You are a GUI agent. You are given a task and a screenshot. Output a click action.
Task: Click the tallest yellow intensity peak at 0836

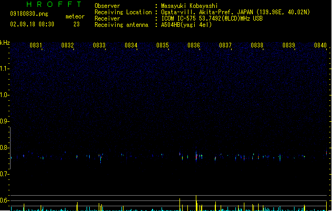coord(196,203)
